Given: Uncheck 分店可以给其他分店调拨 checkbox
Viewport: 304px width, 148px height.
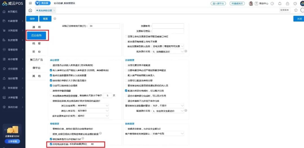Looking at the screenshot, I should click(x=51, y=85).
